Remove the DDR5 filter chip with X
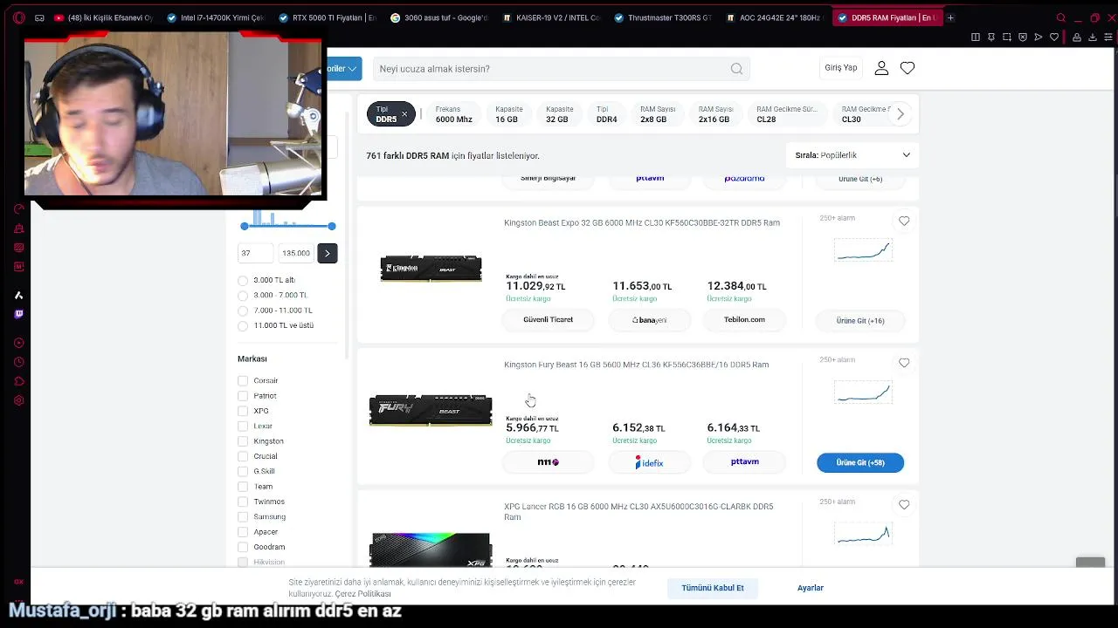 pos(404,114)
